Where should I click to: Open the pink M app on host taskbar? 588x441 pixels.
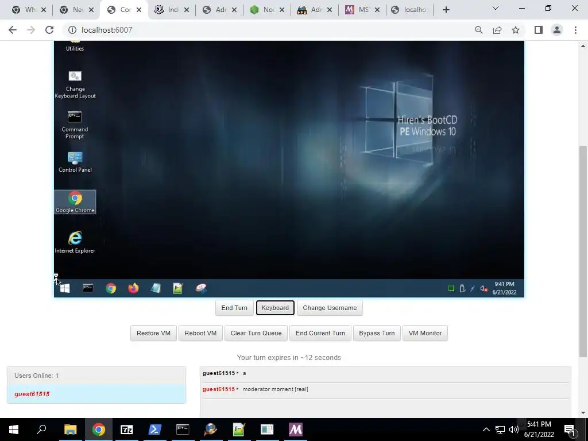coord(295,430)
